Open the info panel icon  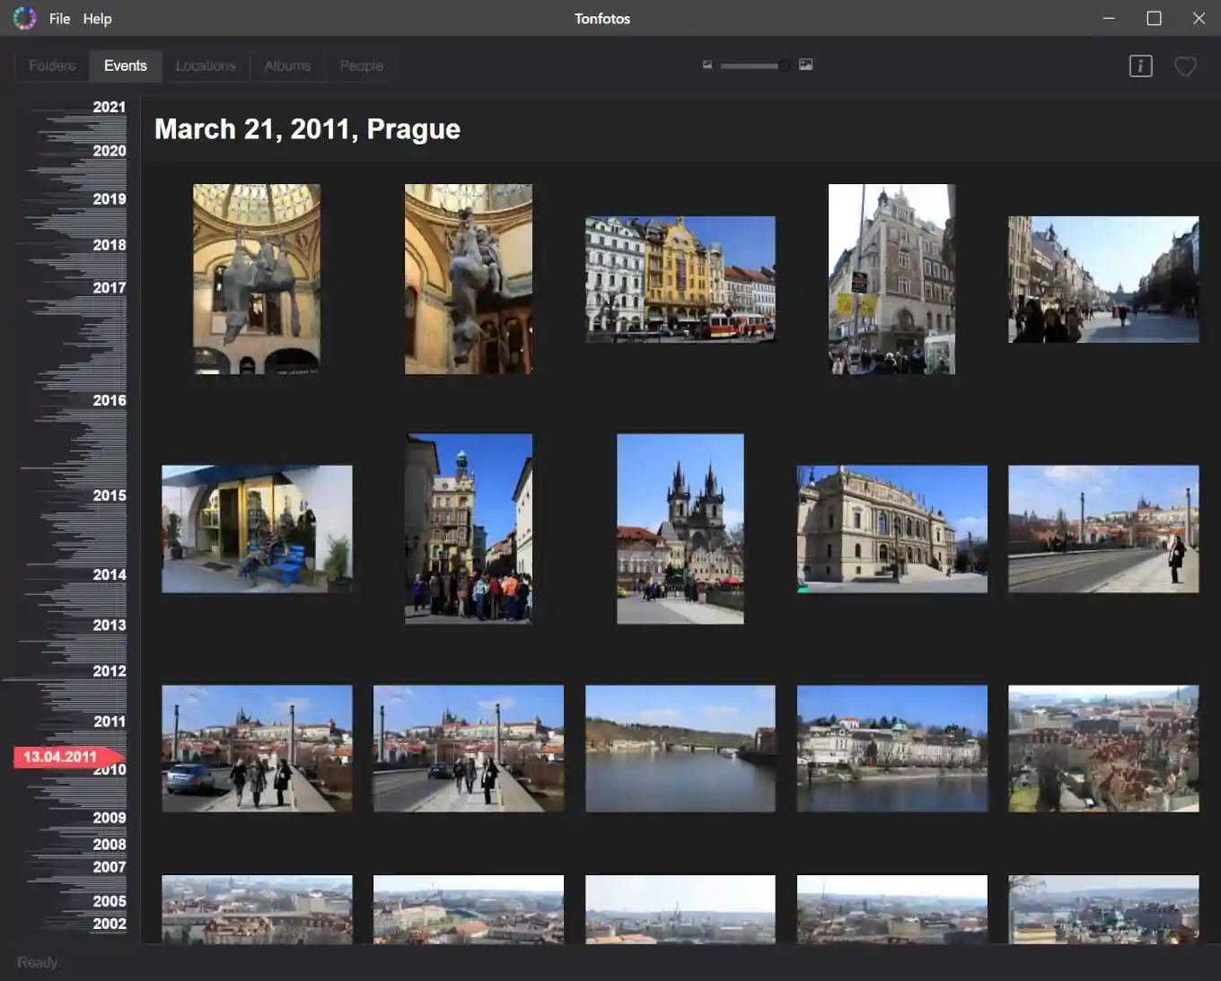pyautogui.click(x=1140, y=66)
